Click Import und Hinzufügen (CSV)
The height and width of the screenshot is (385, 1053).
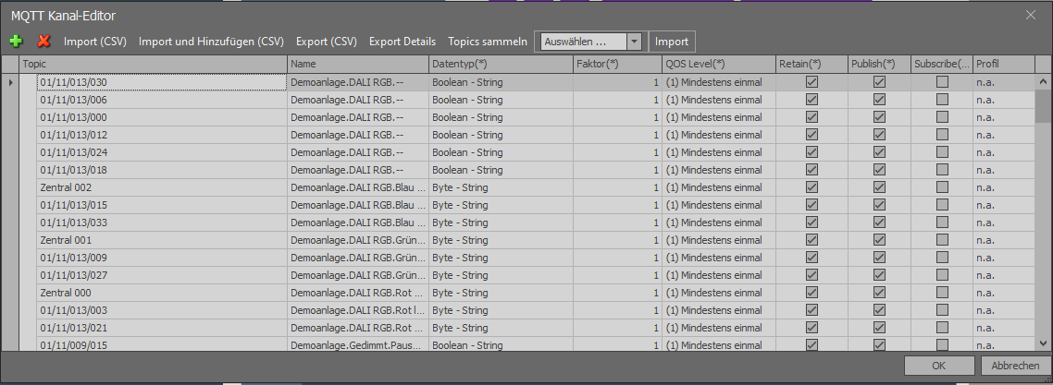tap(212, 42)
